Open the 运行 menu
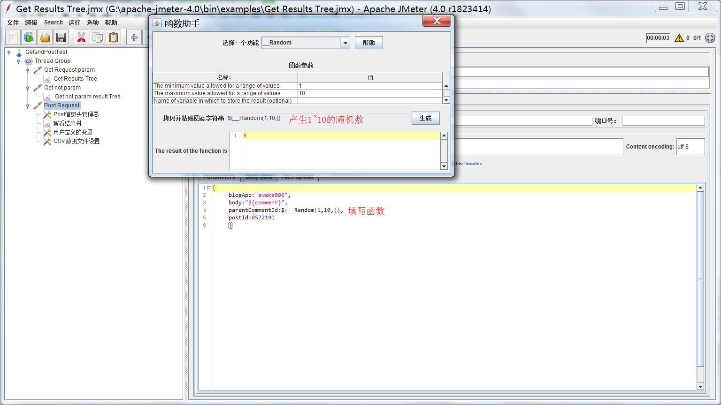This screenshot has width=721, height=405. tap(74, 22)
